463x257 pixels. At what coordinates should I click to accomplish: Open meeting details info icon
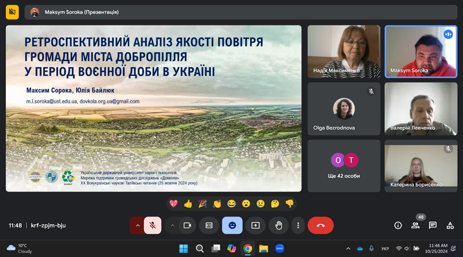[x=398, y=225]
